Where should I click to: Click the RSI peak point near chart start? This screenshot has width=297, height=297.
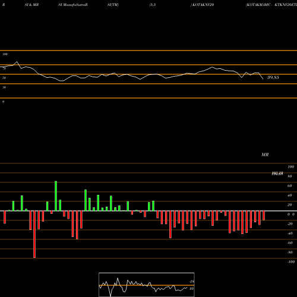tap(17, 62)
